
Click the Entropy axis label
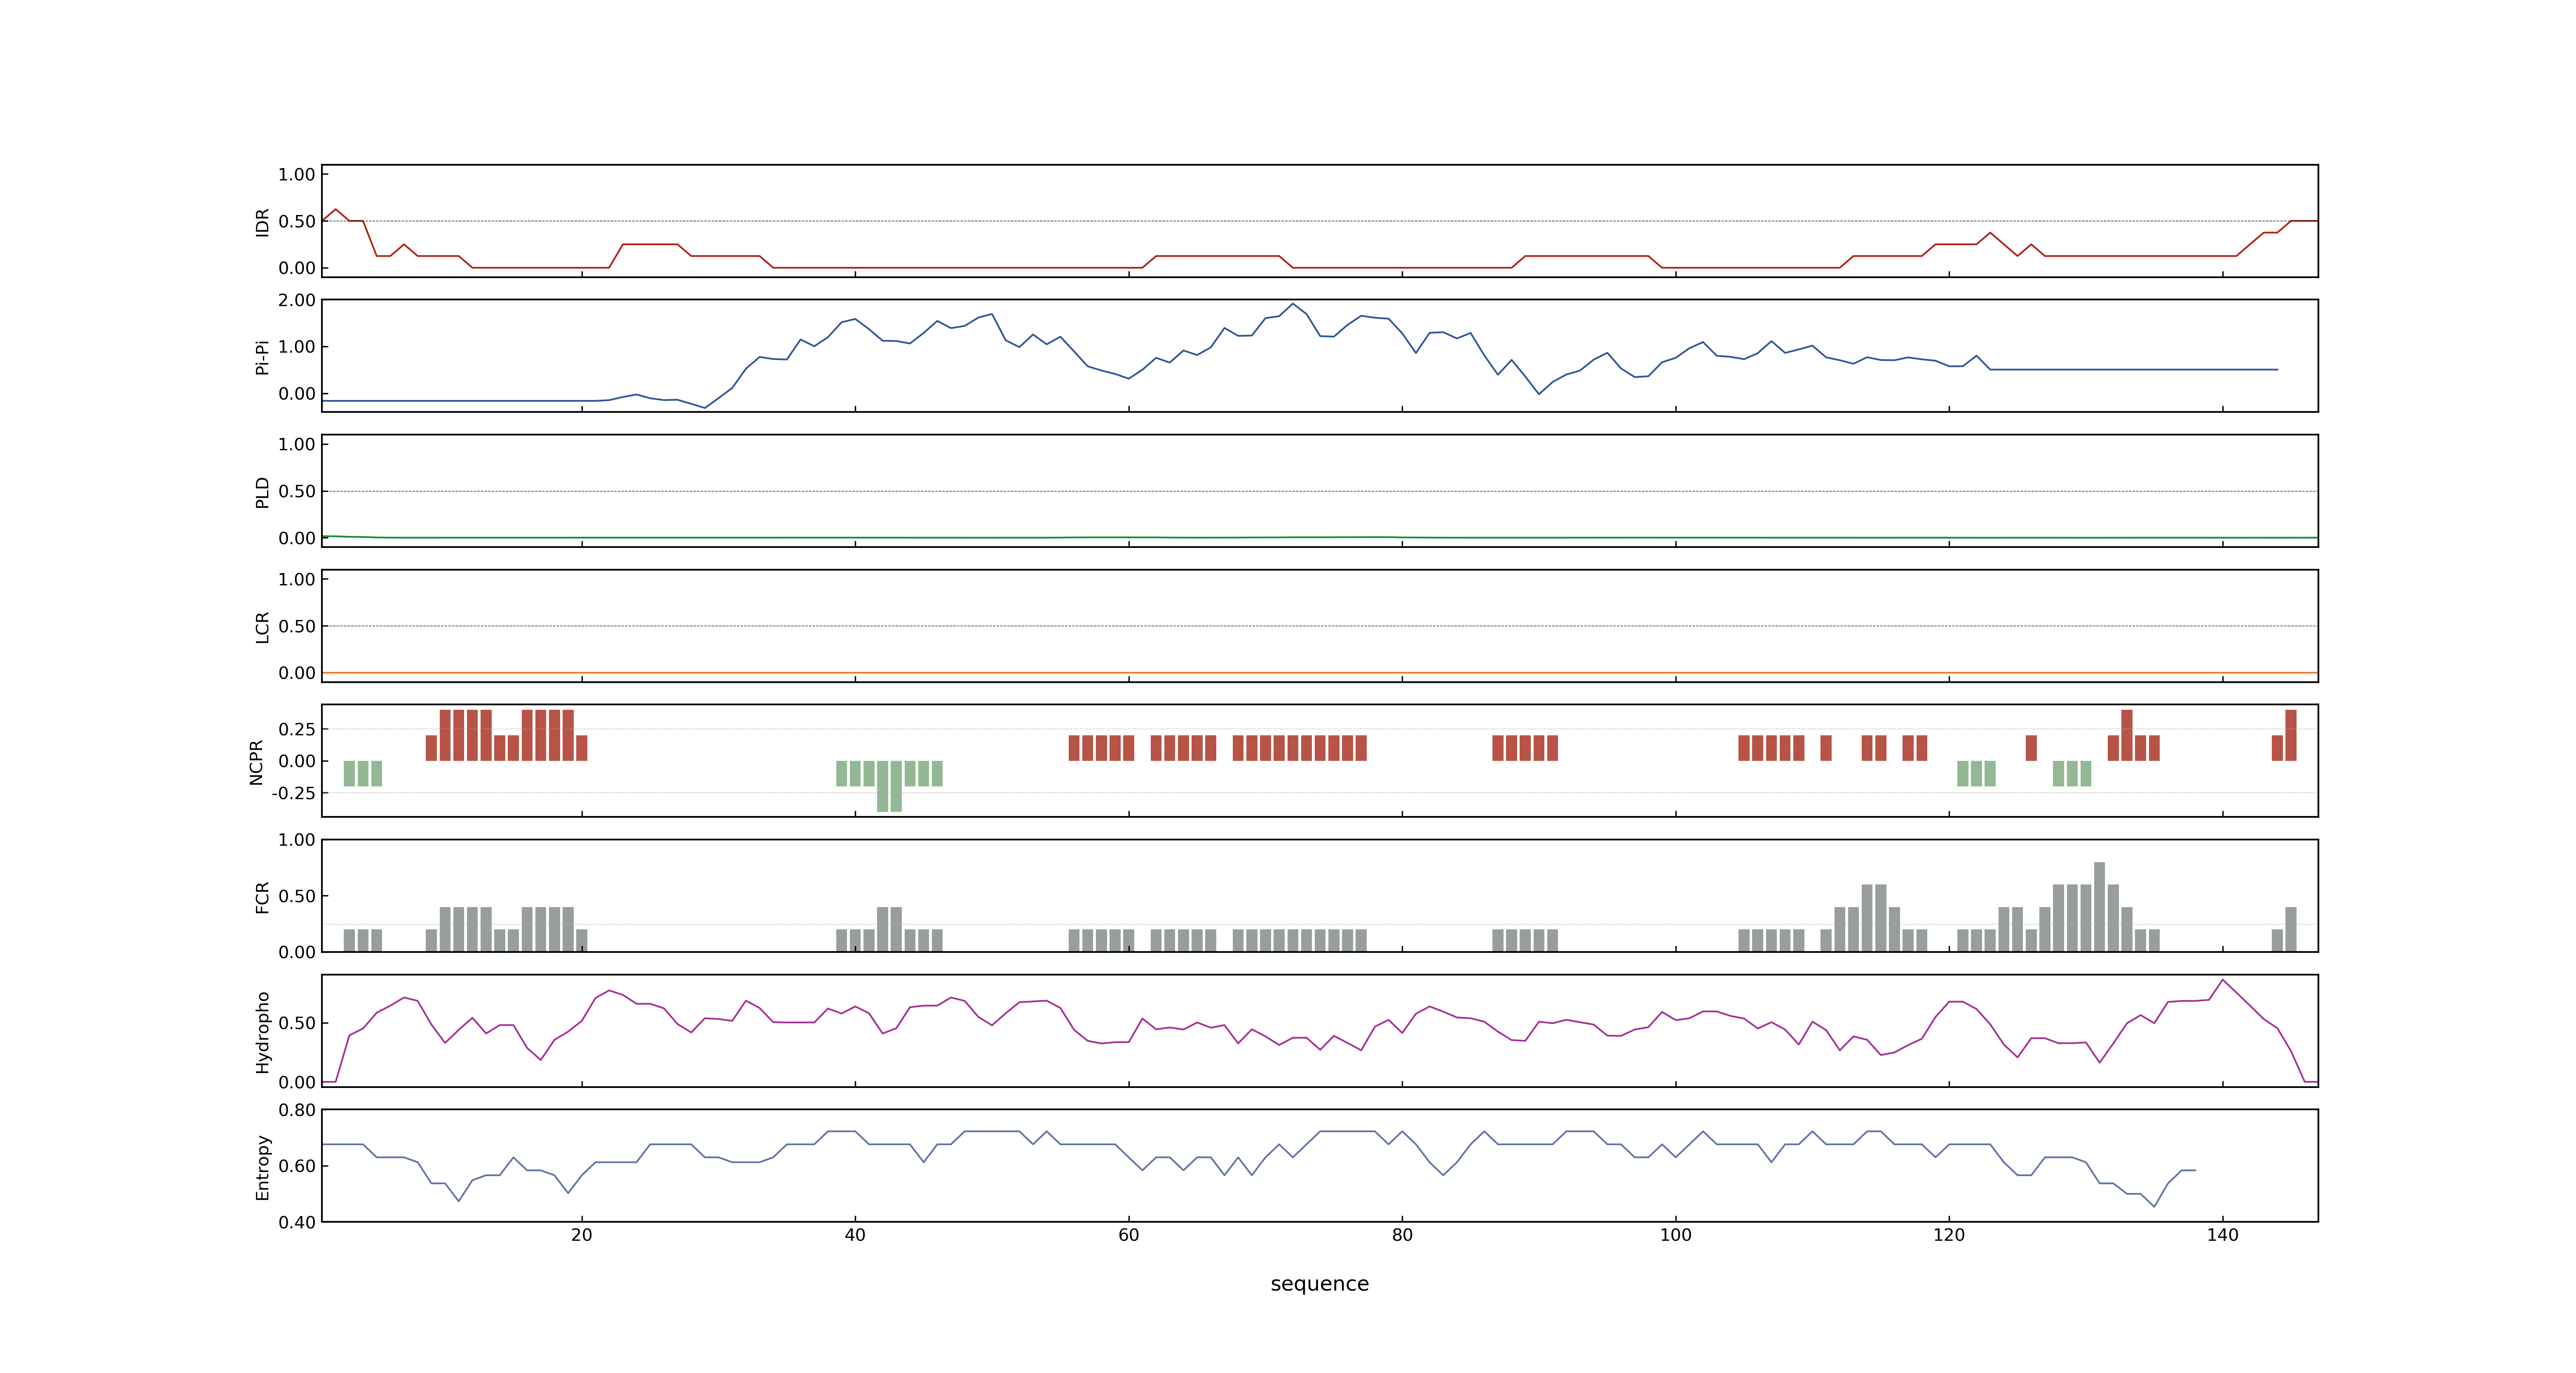[x=262, y=1166]
